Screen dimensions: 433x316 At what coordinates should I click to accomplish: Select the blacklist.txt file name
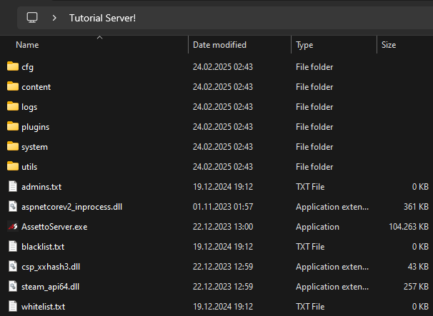click(43, 247)
